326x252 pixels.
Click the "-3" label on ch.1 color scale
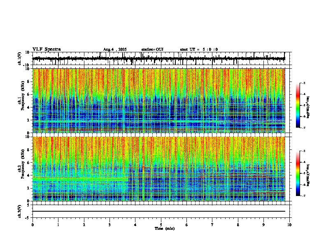click(303, 83)
